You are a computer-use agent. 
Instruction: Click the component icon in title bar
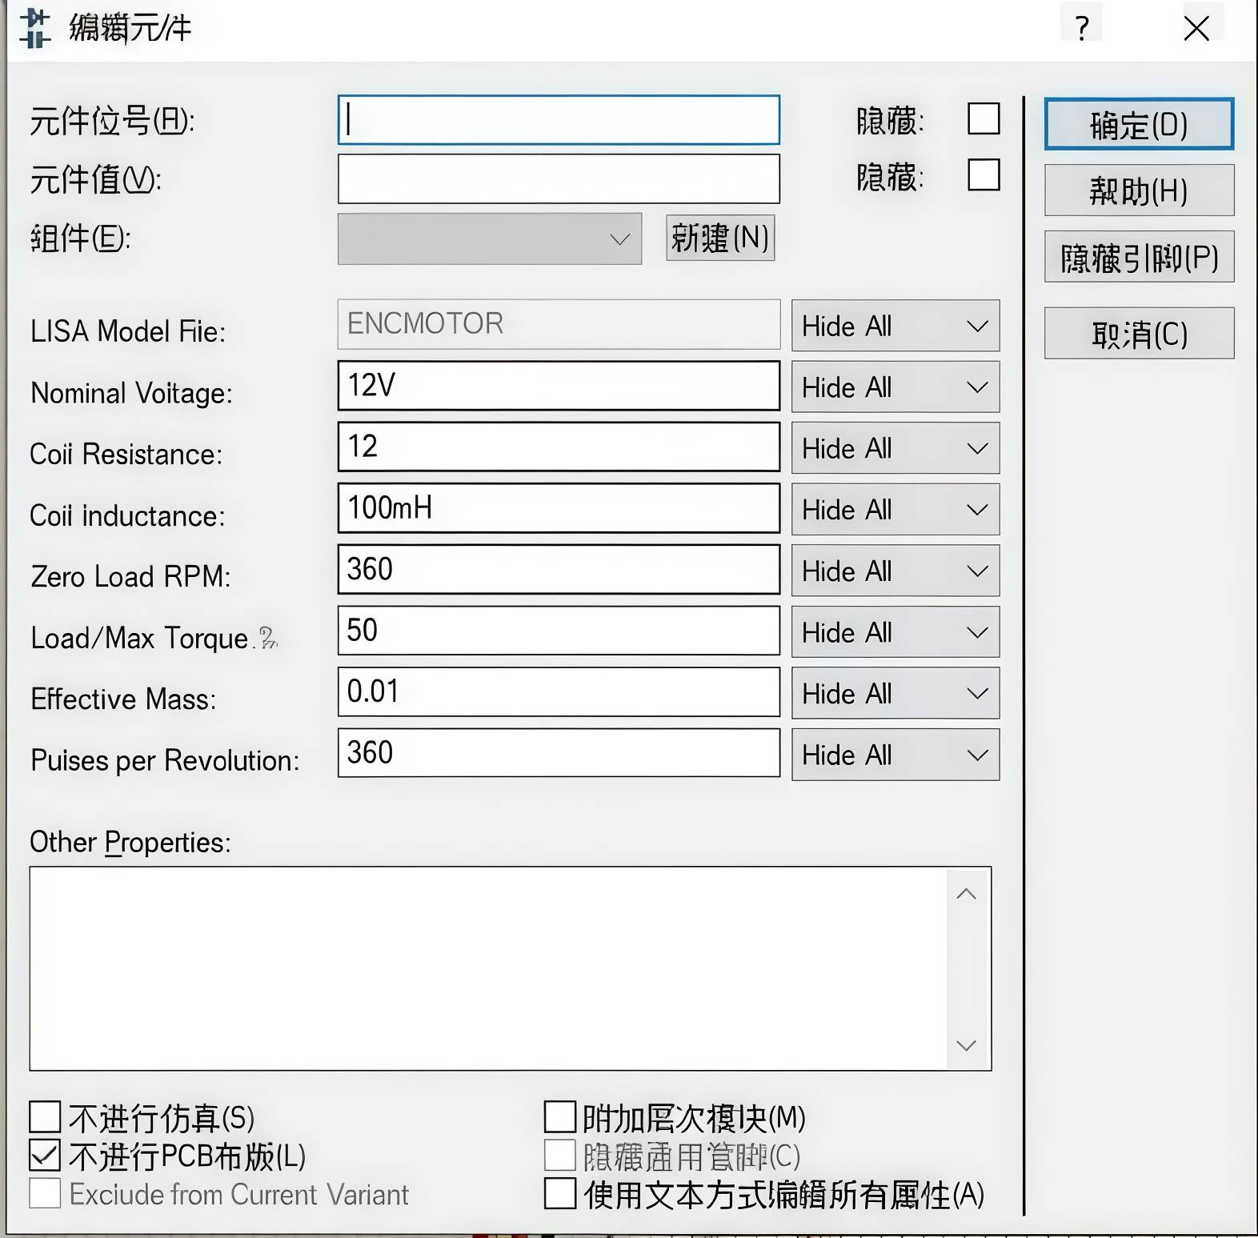34,29
